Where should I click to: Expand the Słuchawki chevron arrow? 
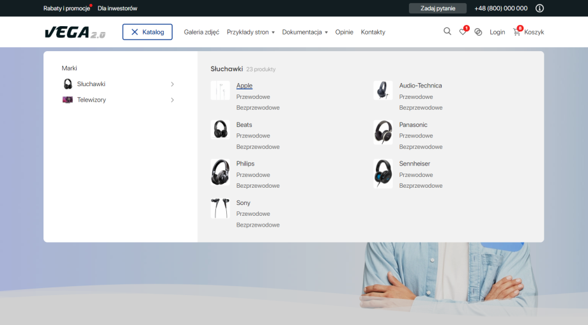[173, 84]
